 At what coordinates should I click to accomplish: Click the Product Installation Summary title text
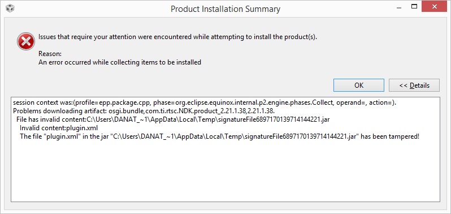(x=225, y=9)
